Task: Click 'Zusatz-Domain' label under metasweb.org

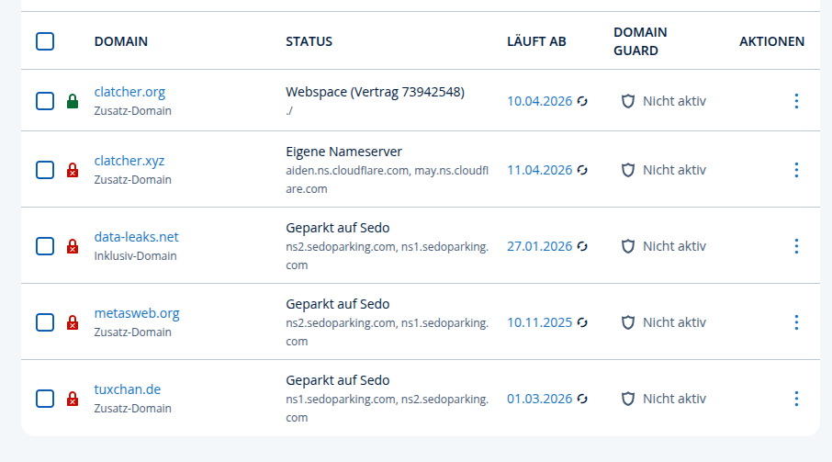Action: [132, 332]
